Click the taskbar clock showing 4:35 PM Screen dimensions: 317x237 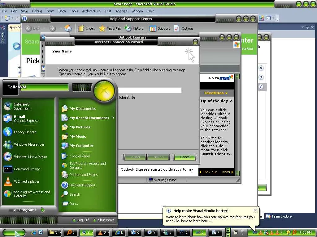(x=305, y=232)
